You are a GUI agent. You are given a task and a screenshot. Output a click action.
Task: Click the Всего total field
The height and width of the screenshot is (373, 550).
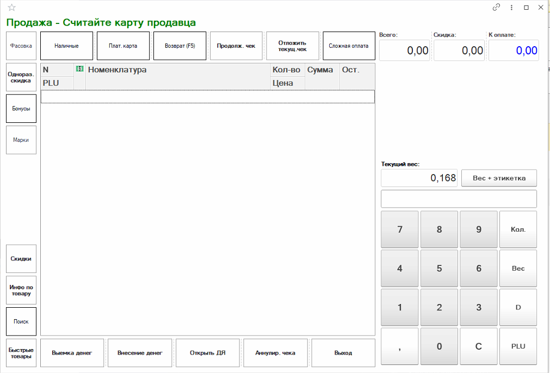[x=404, y=51]
